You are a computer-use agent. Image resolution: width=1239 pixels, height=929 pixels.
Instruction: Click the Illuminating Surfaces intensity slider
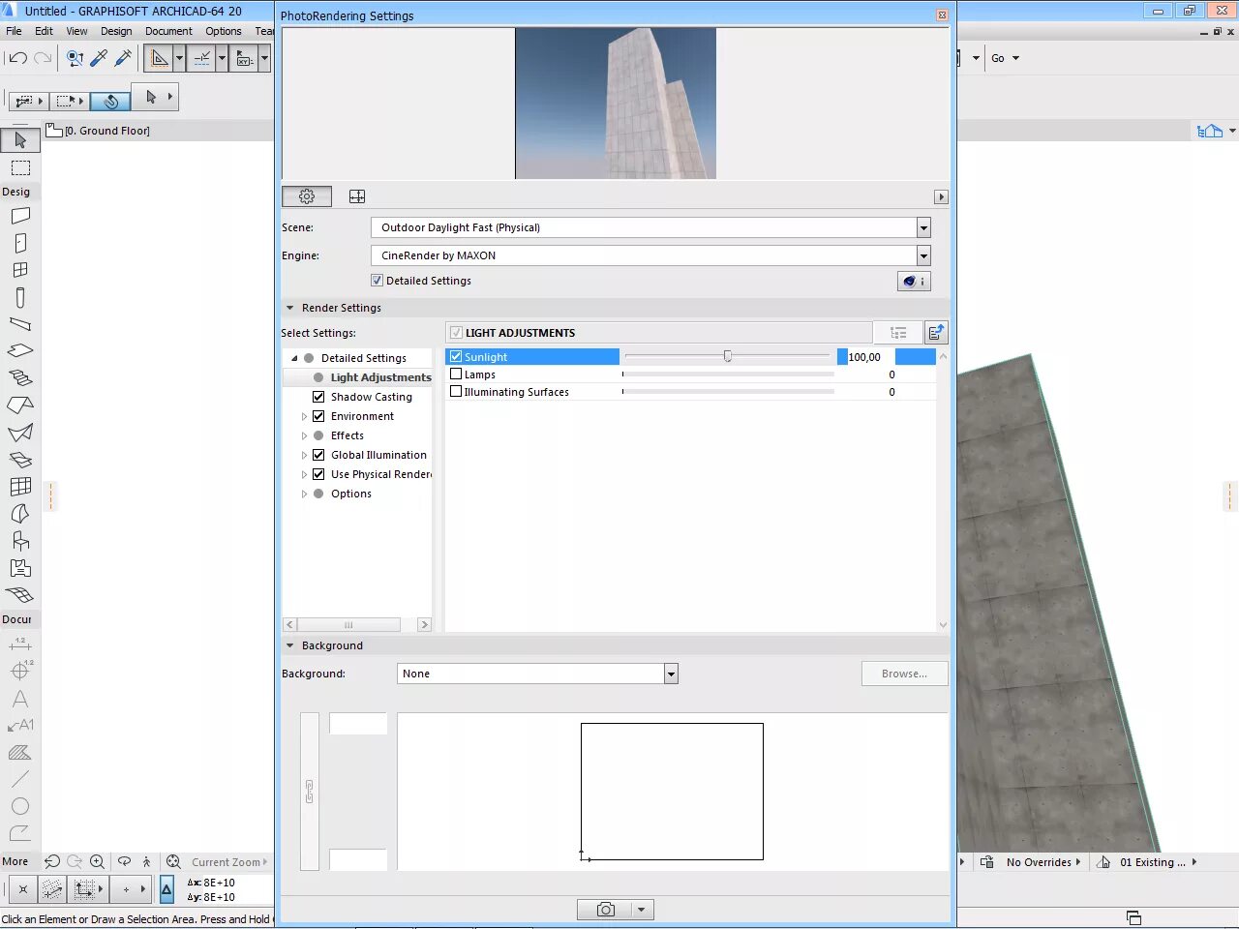click(x=728, y=392)
